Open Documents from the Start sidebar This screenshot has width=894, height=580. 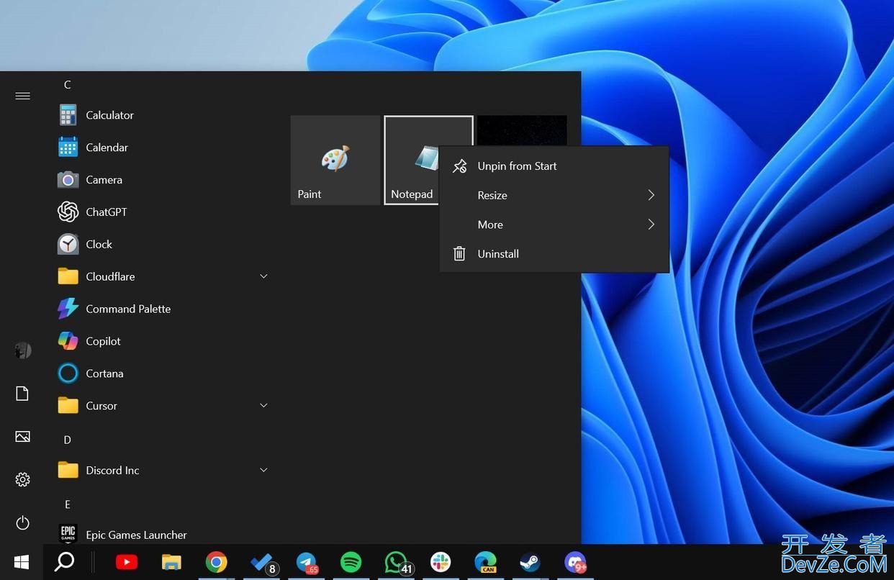click(x=22, y=394)
